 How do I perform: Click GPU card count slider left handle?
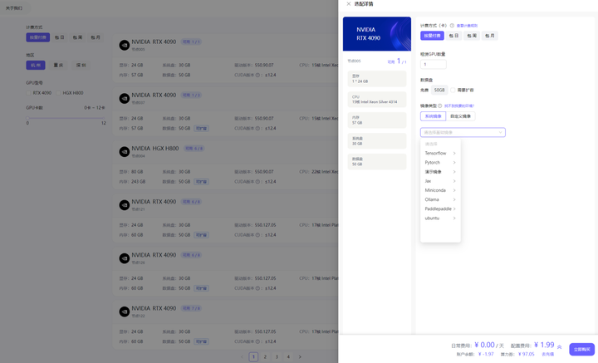click(27, 118)
